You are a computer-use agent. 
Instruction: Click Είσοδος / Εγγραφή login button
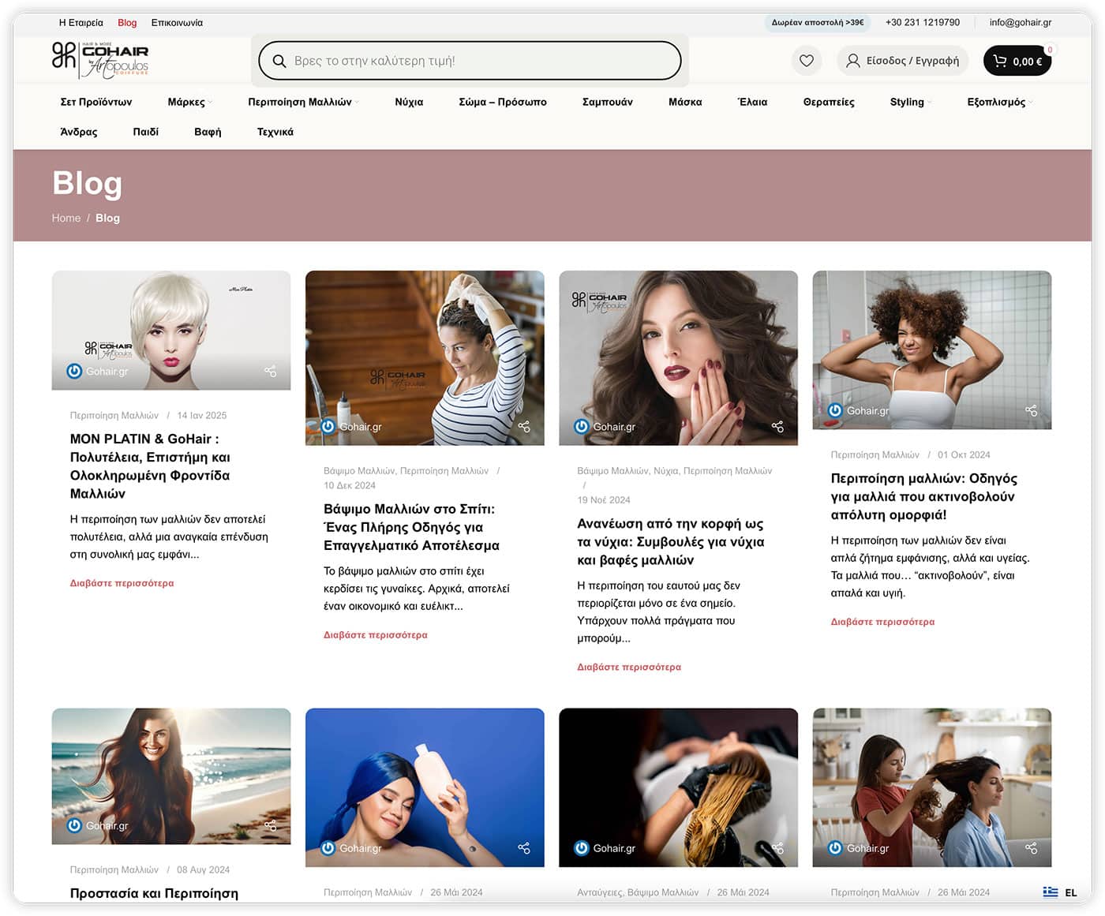coord(903,61)
